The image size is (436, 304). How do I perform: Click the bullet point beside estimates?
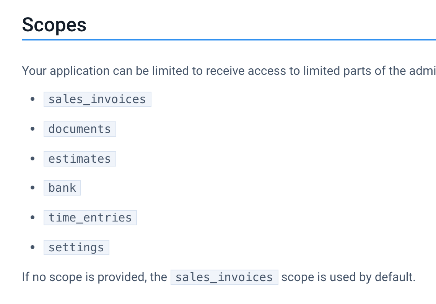[33, 158]
